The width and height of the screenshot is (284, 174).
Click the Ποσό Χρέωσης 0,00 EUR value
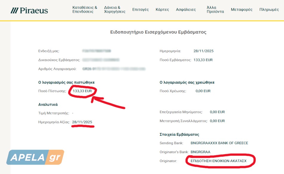click(x=203, y=91)
